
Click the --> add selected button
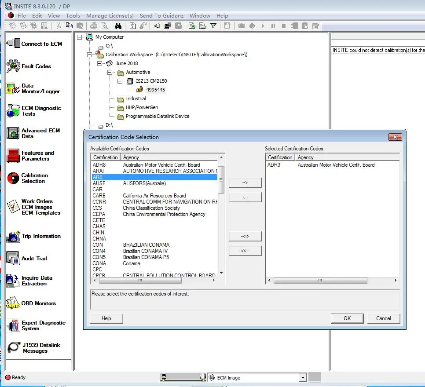pyautogui.click(x=245, y=183)
